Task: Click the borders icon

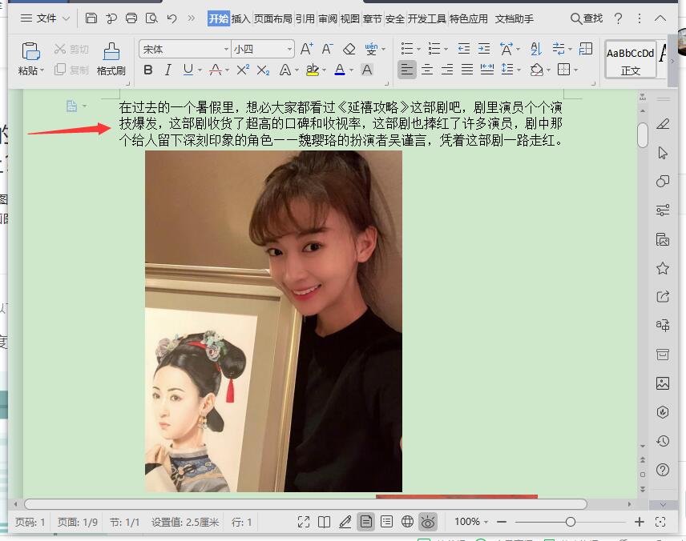Action: [x=564, y=70]
